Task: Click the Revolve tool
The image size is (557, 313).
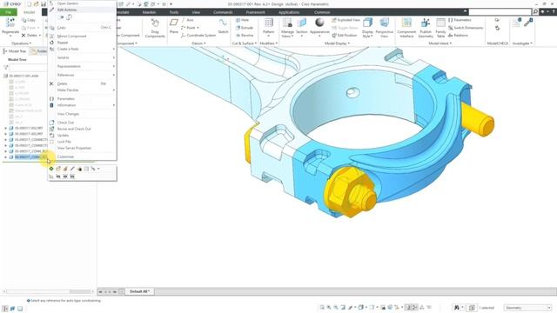Action: point(245,36)
